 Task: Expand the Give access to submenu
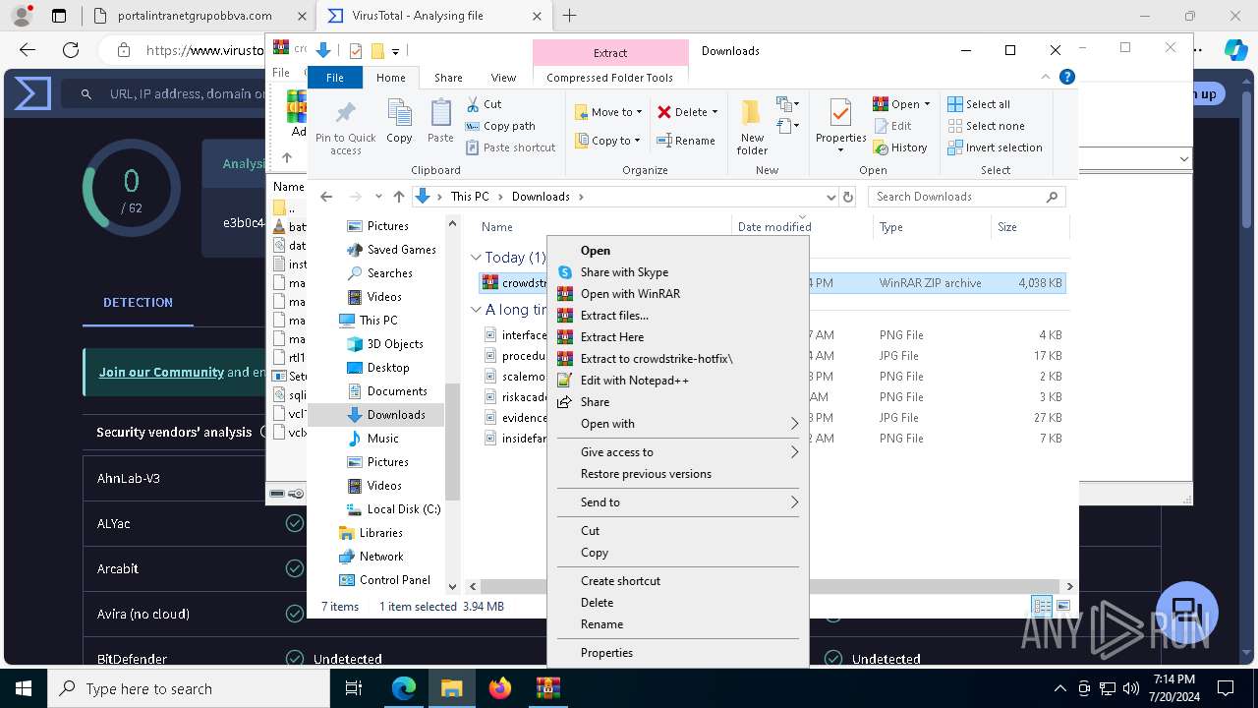[x=676, y=452]
